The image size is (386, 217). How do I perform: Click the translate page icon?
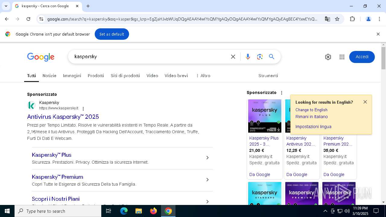(x=327, y=19)
